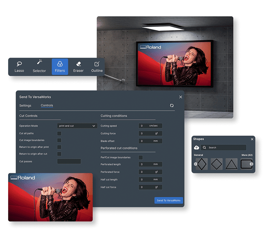Click the cloud icon in the Shapes panel
The width and height of the screenshot is (271, 238).
196,147
